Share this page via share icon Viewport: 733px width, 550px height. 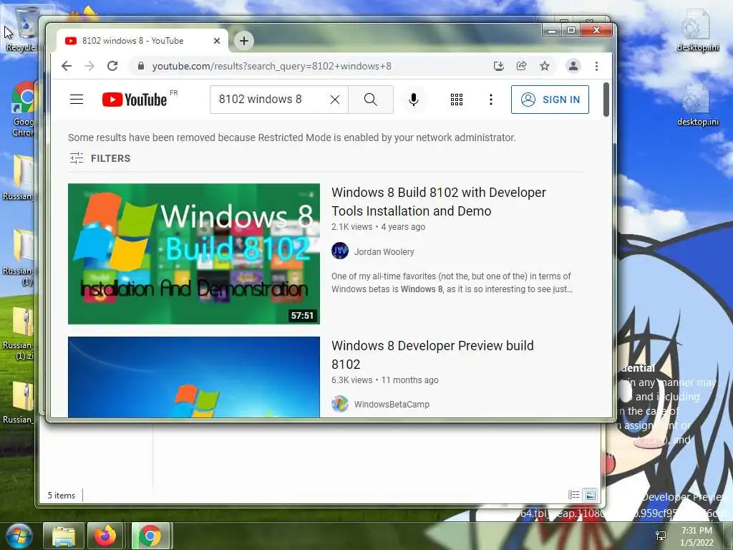(522, 66)
